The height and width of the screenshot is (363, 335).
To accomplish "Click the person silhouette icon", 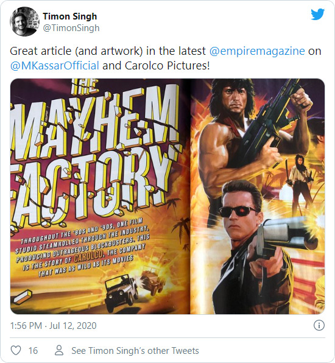I will [x=59, y=350].
